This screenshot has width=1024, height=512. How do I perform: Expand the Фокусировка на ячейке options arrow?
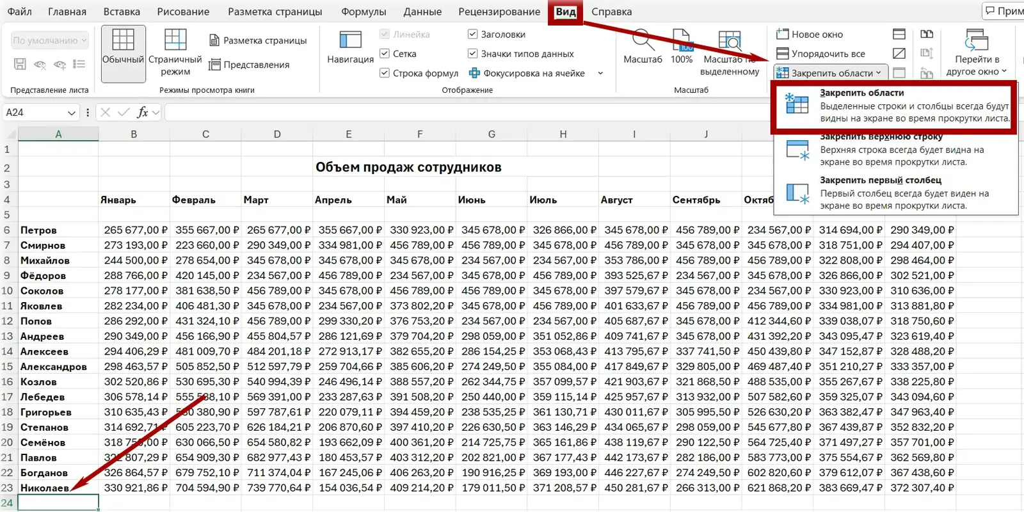pyautogui.click(x=600, y=73)
